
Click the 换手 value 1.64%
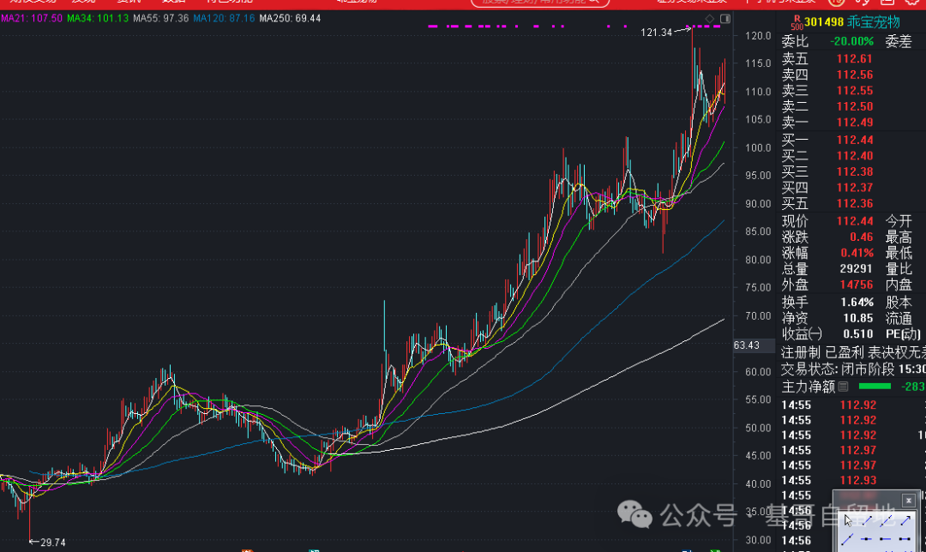(x=857, y=303)
